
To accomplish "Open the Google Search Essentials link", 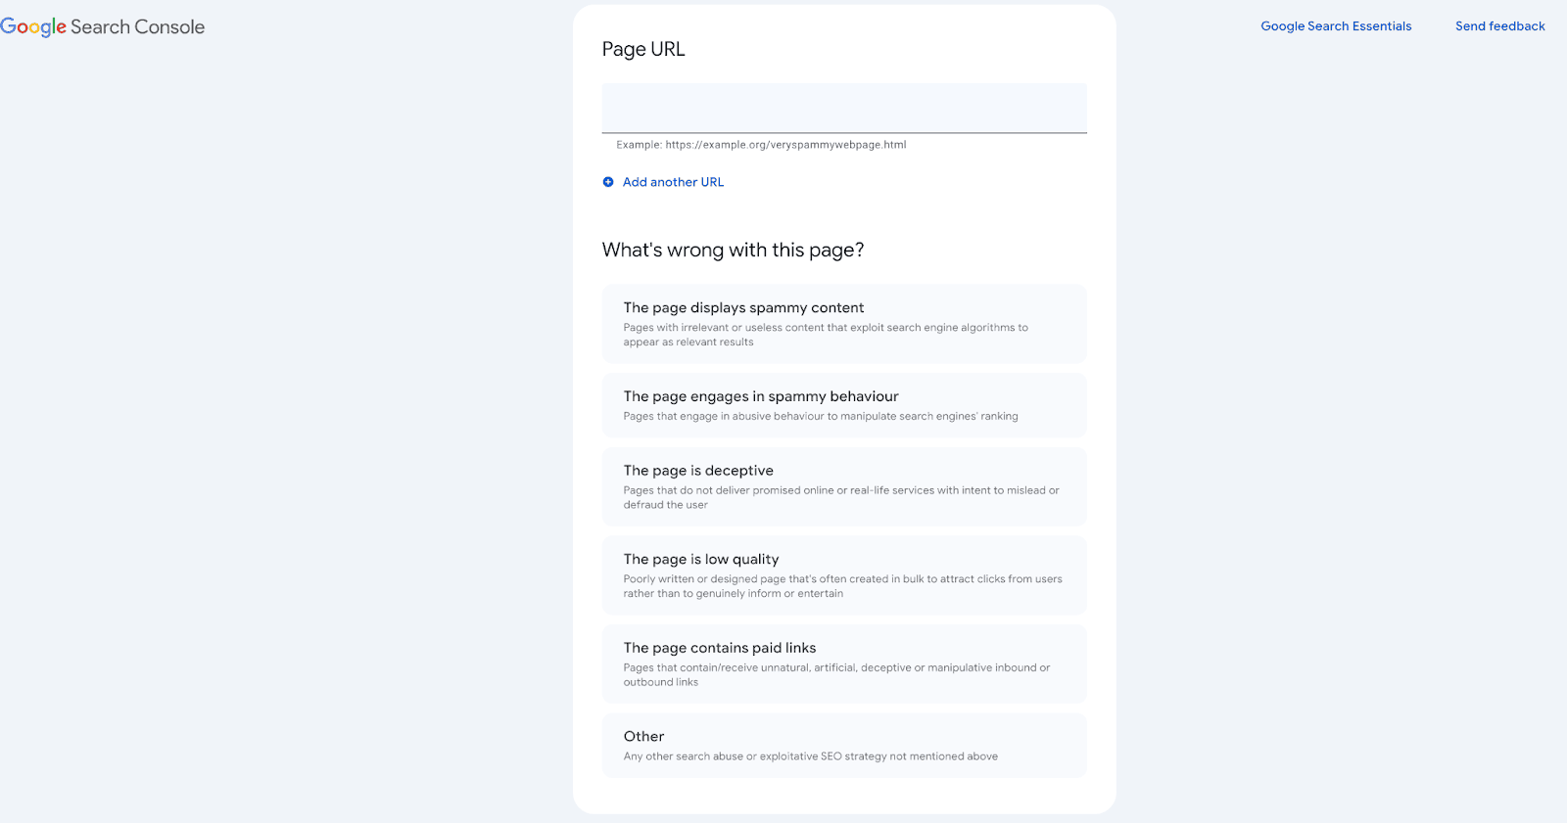I will point(1335,25).
